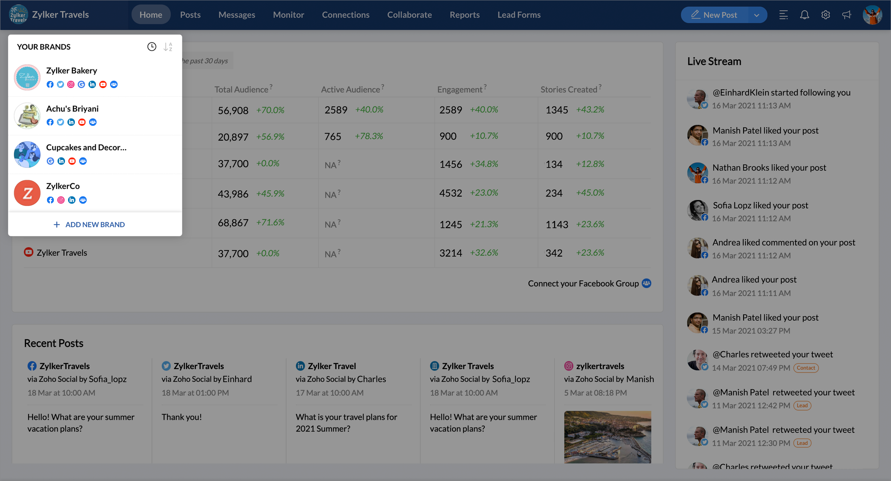Open the user profile avatar menu
This screenshot has height=481, width=891.
(872, 15)
